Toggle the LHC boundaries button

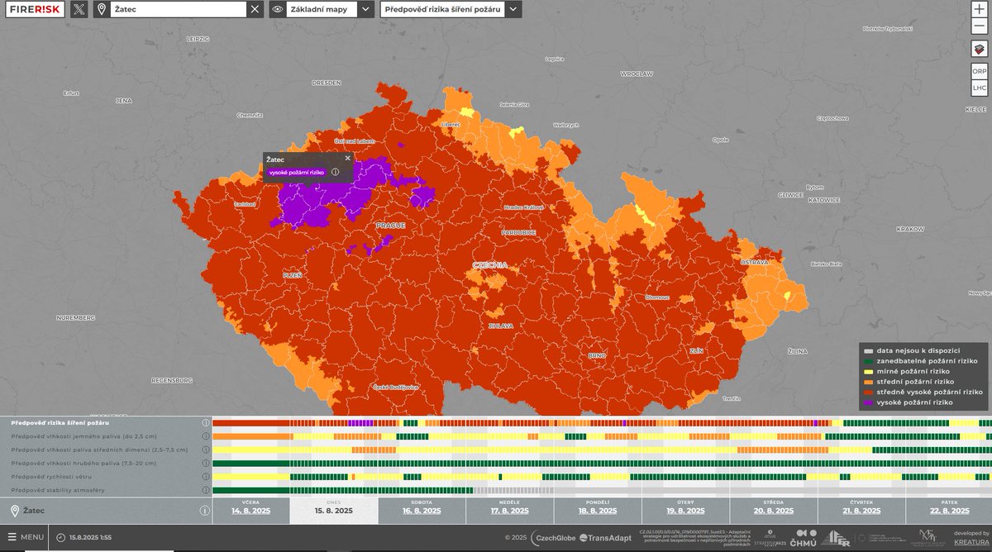[x=979, y=87]
